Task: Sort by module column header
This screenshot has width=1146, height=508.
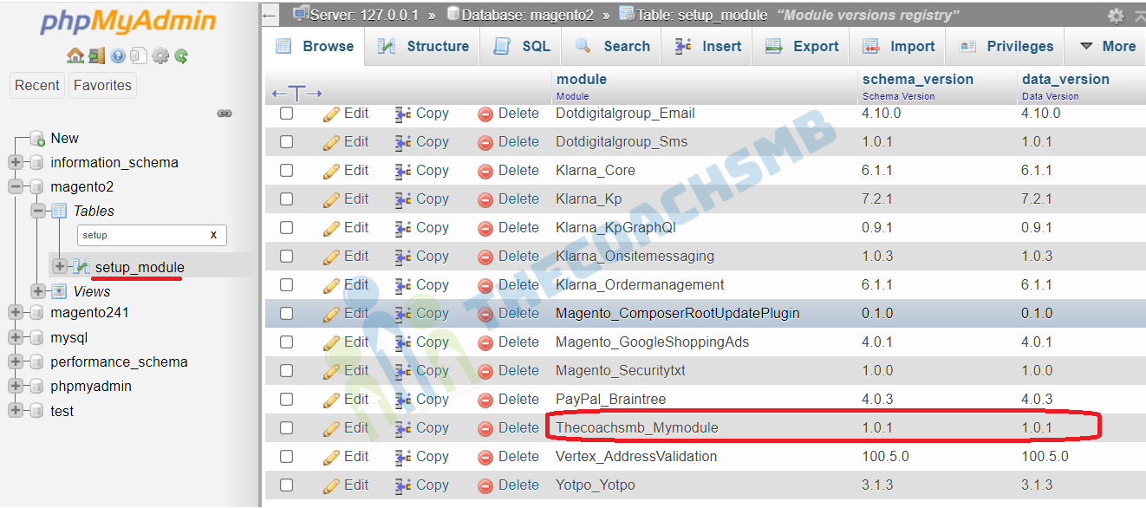Action: tap(582, 79)
